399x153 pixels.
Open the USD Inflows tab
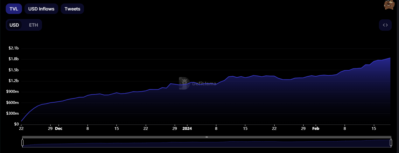[41, 9]
